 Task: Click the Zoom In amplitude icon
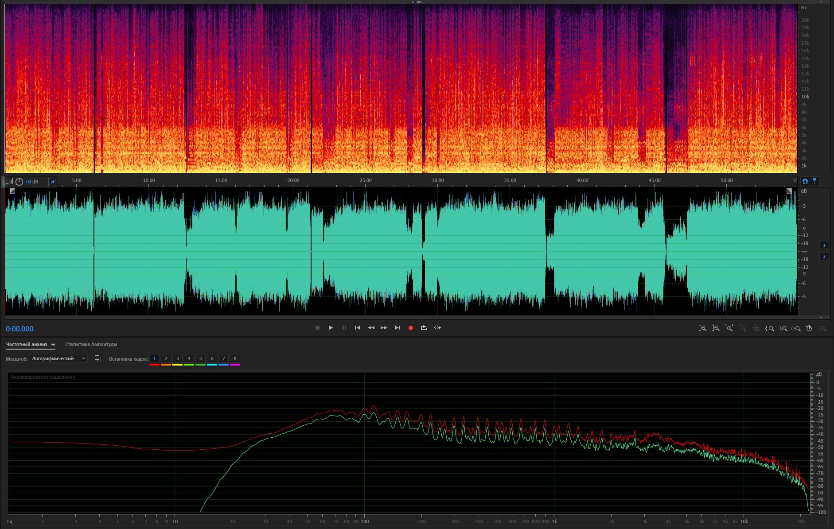(x=702, y=328)
